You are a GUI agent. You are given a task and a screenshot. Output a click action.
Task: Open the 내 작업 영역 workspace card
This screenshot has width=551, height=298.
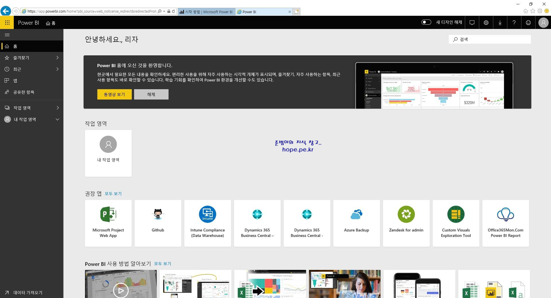(x=108, y=153)
